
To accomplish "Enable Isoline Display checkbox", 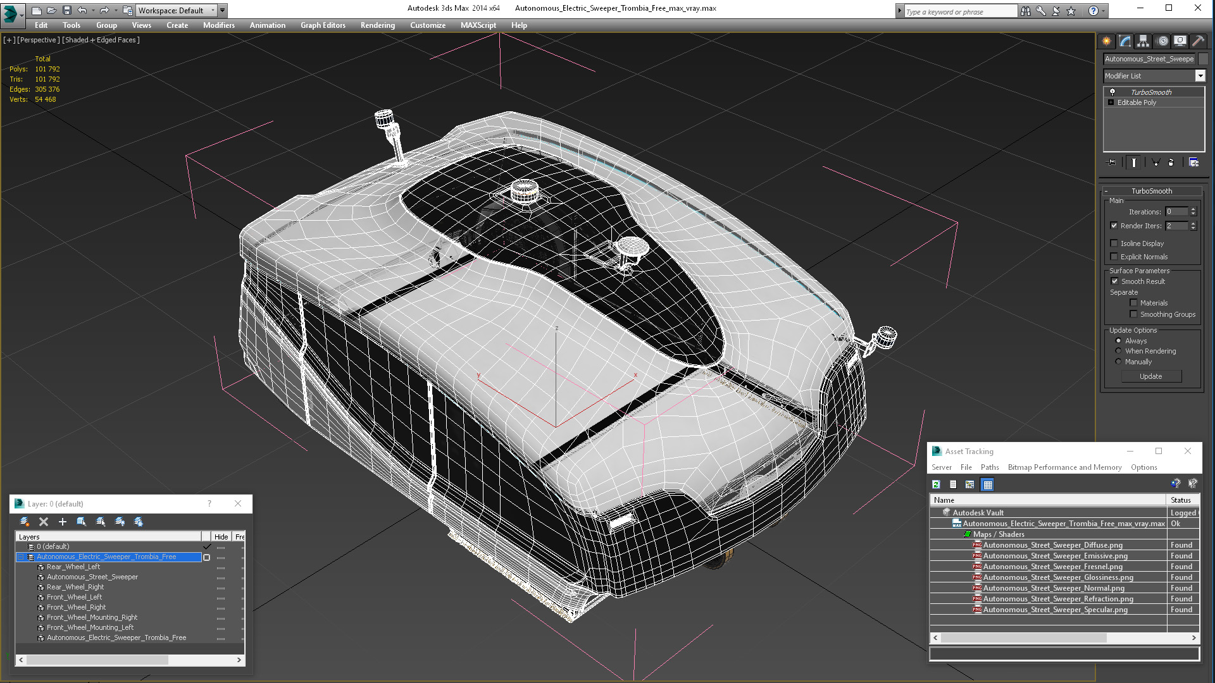I will pyautogui.click(x=1114, y=243).
